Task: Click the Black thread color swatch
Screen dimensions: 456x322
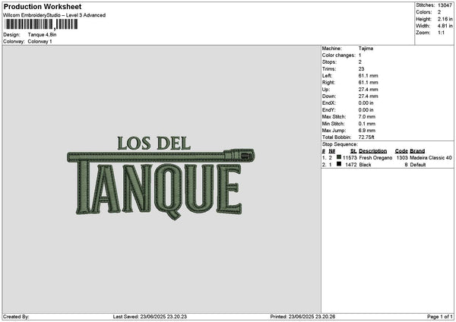Action: click(339, 164)
